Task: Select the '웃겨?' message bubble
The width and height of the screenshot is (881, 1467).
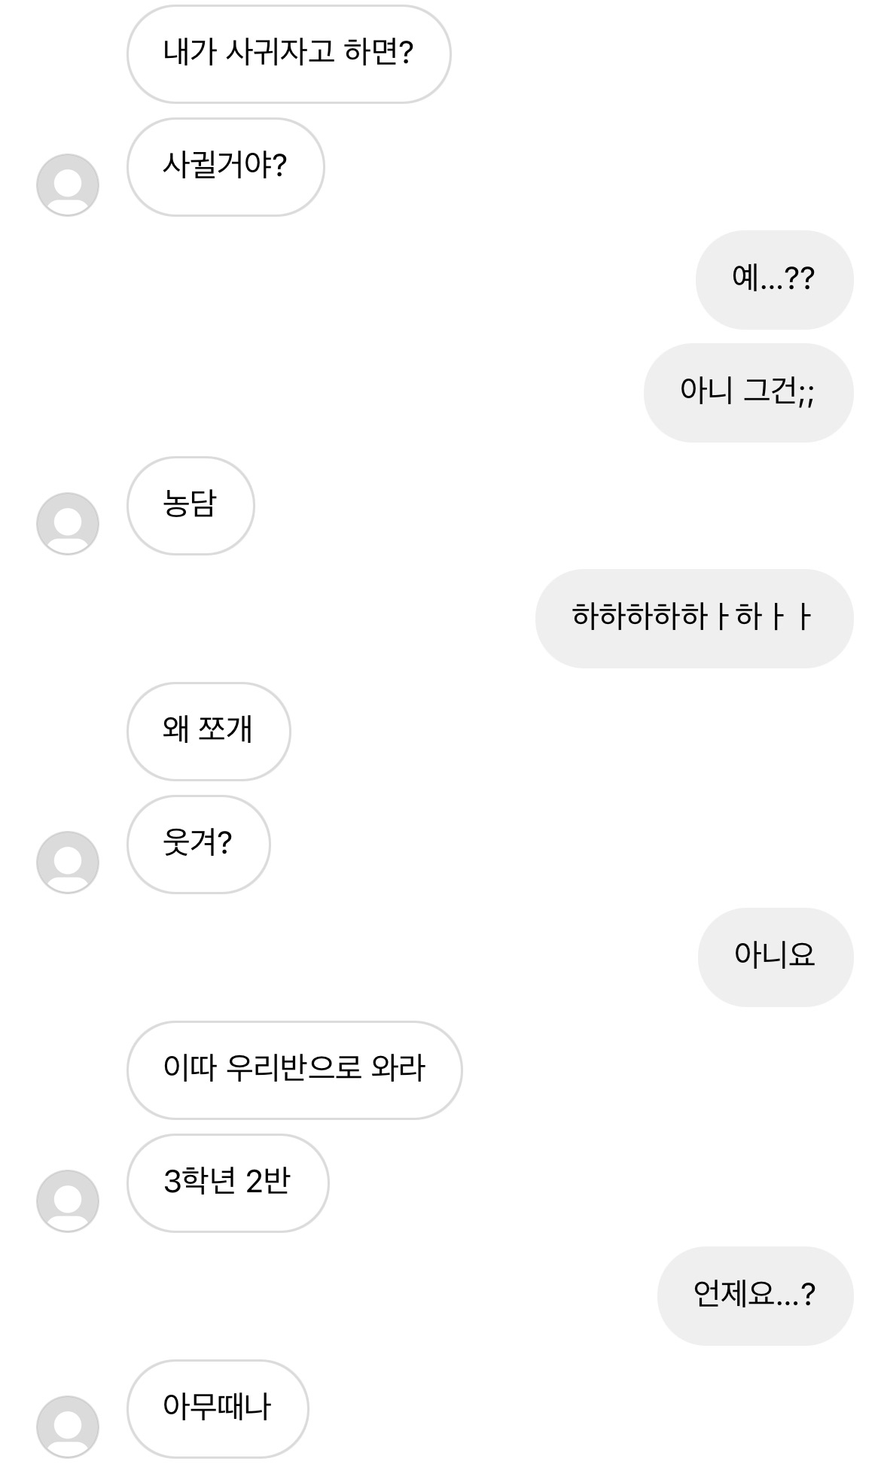Action: (x=198, y=845)
